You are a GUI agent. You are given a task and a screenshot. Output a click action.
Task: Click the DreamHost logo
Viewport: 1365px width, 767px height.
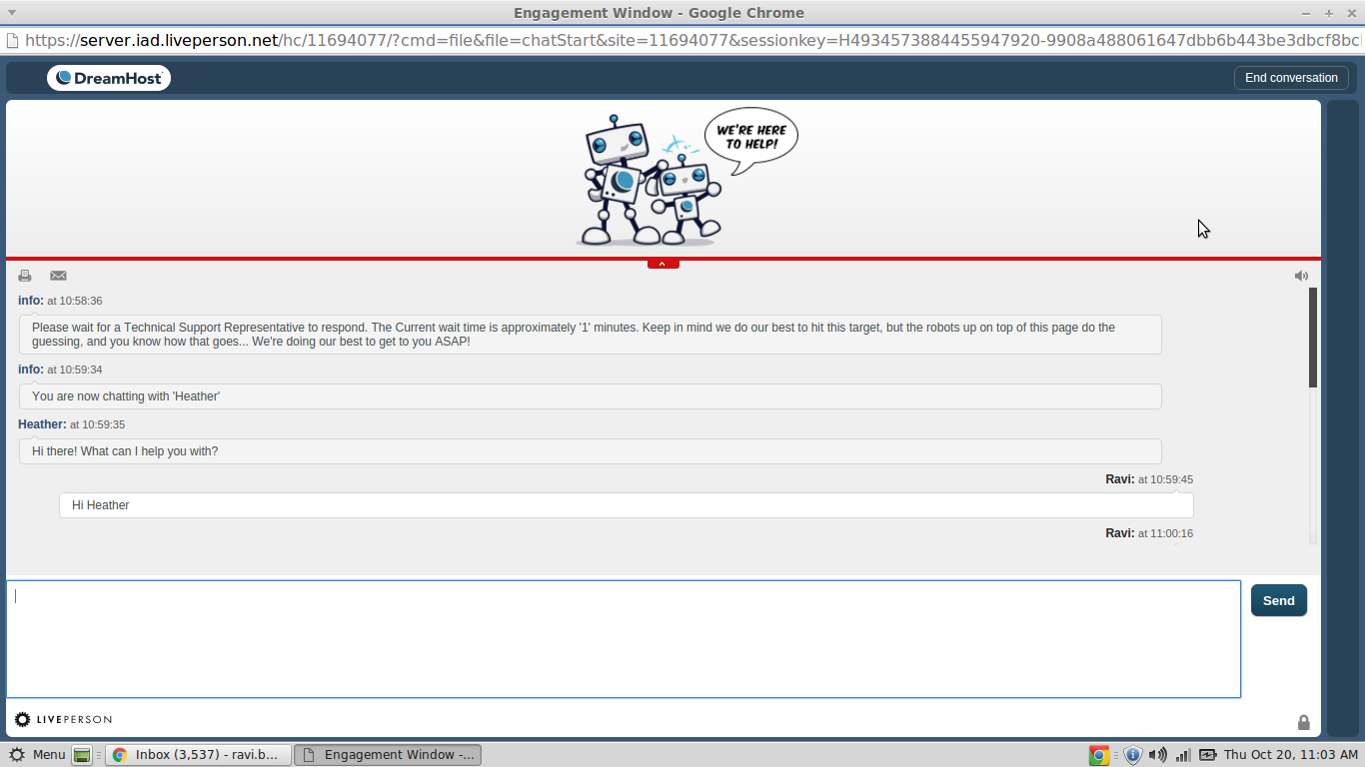tap(108, 77)
